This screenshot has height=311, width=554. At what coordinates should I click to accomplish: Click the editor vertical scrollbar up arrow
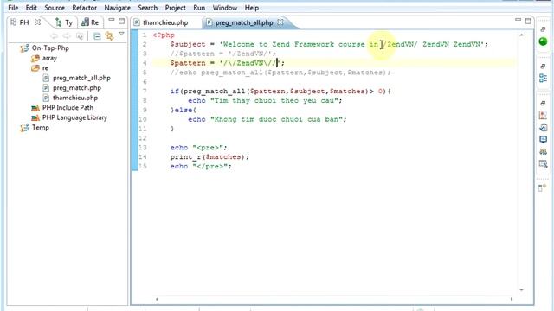tap(521, 35)
